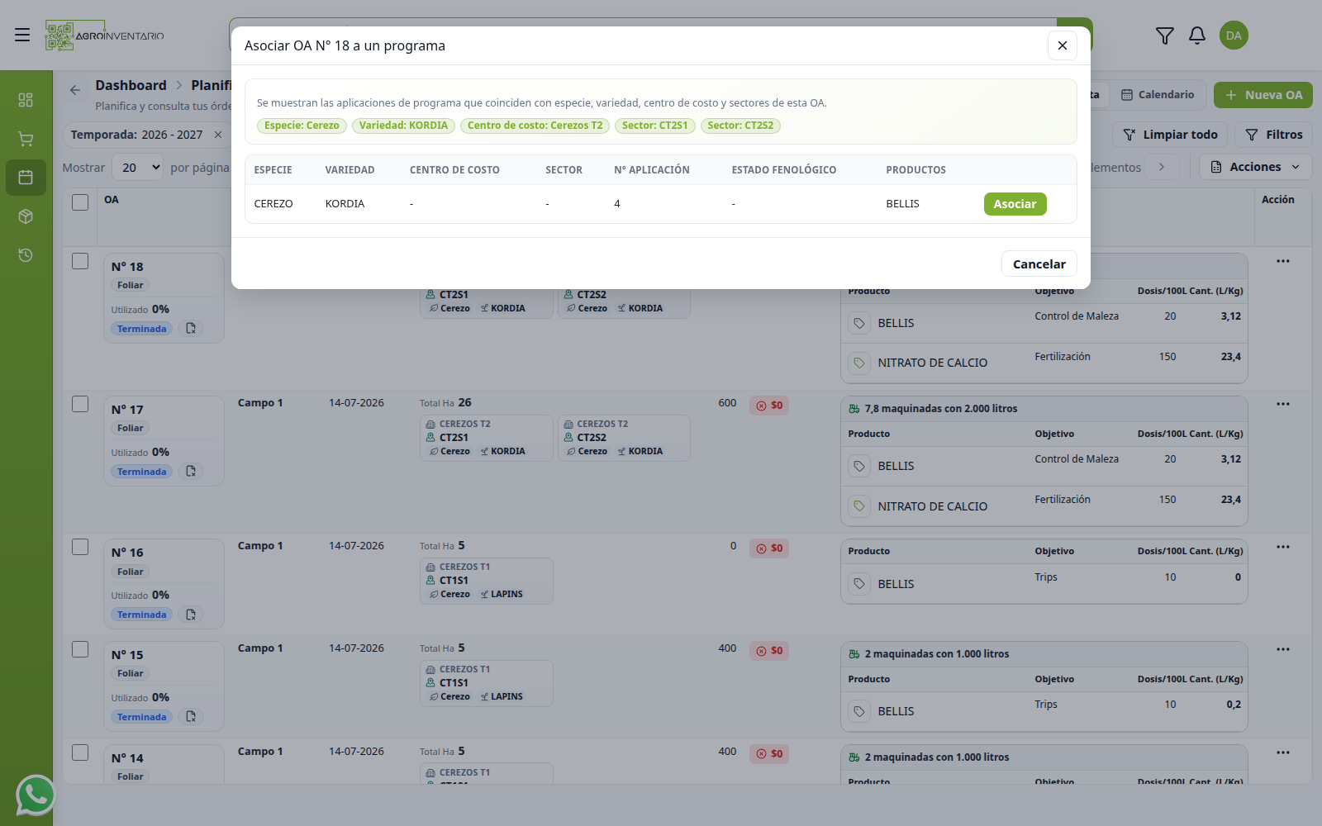Open the dashboard grid icon in sidebar
Screen dimensions: 1322x826
[26, 100]
